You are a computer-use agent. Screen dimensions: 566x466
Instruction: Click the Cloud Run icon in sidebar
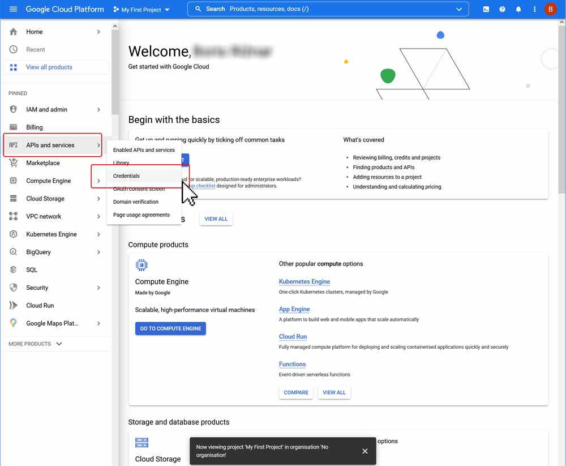coord(14,305)
